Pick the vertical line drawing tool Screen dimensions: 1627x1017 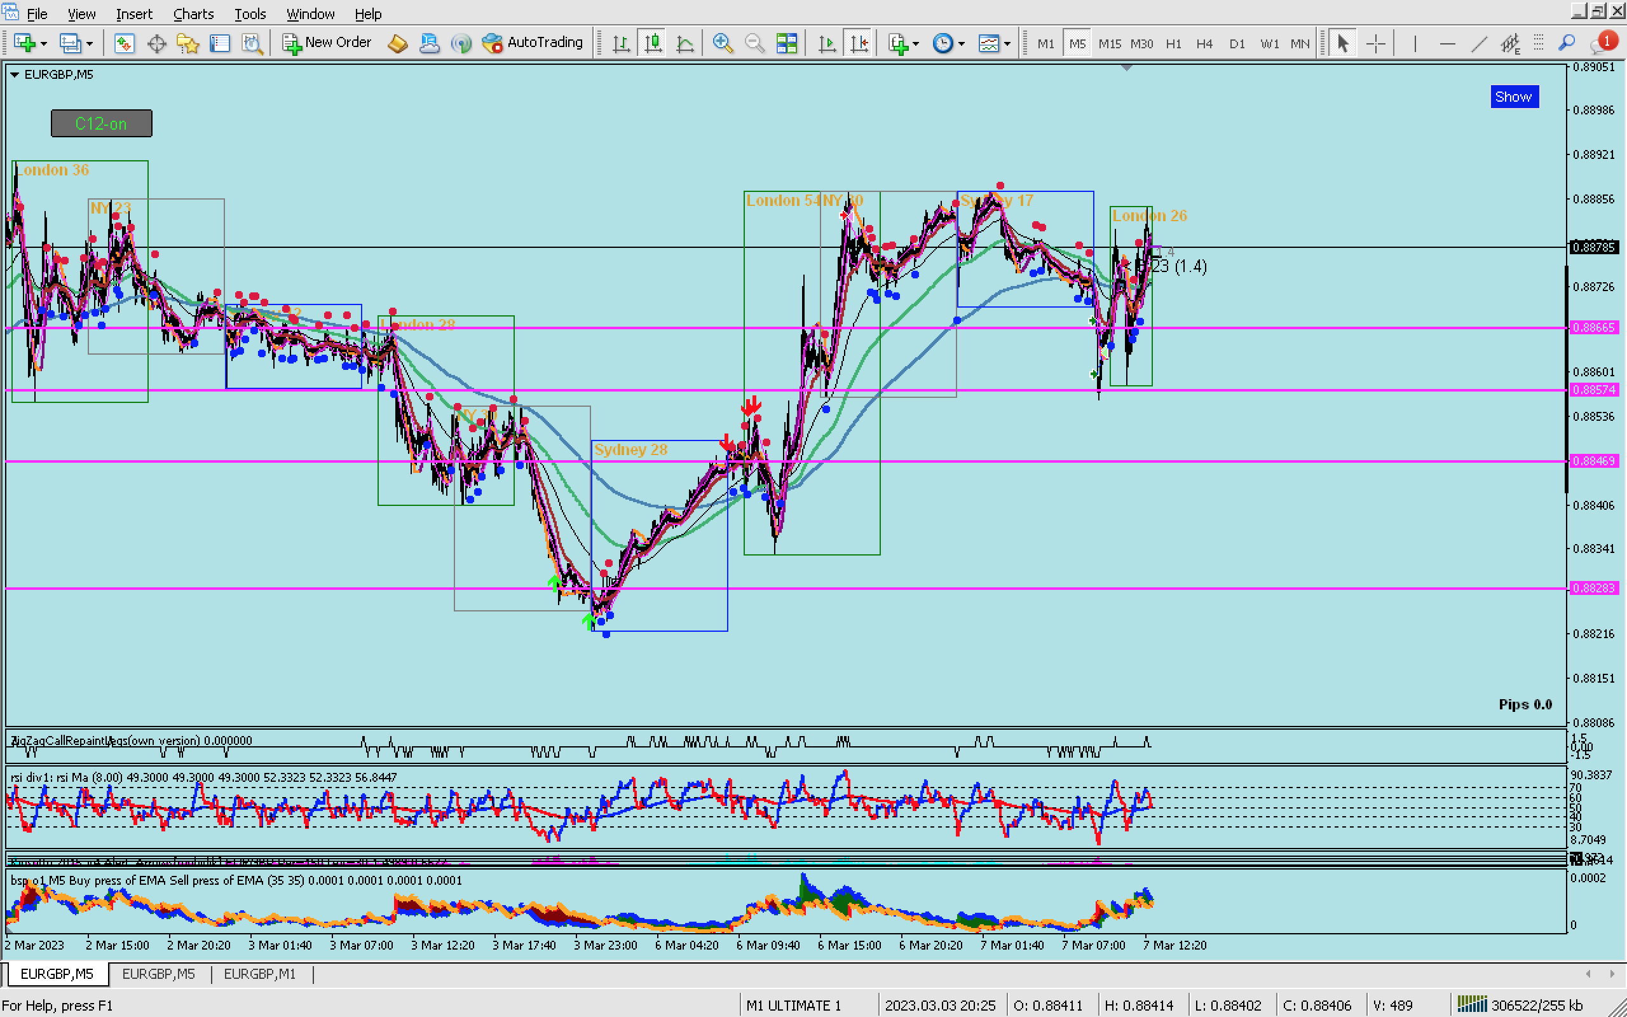pyautogui.click(x=1415, y=44)
